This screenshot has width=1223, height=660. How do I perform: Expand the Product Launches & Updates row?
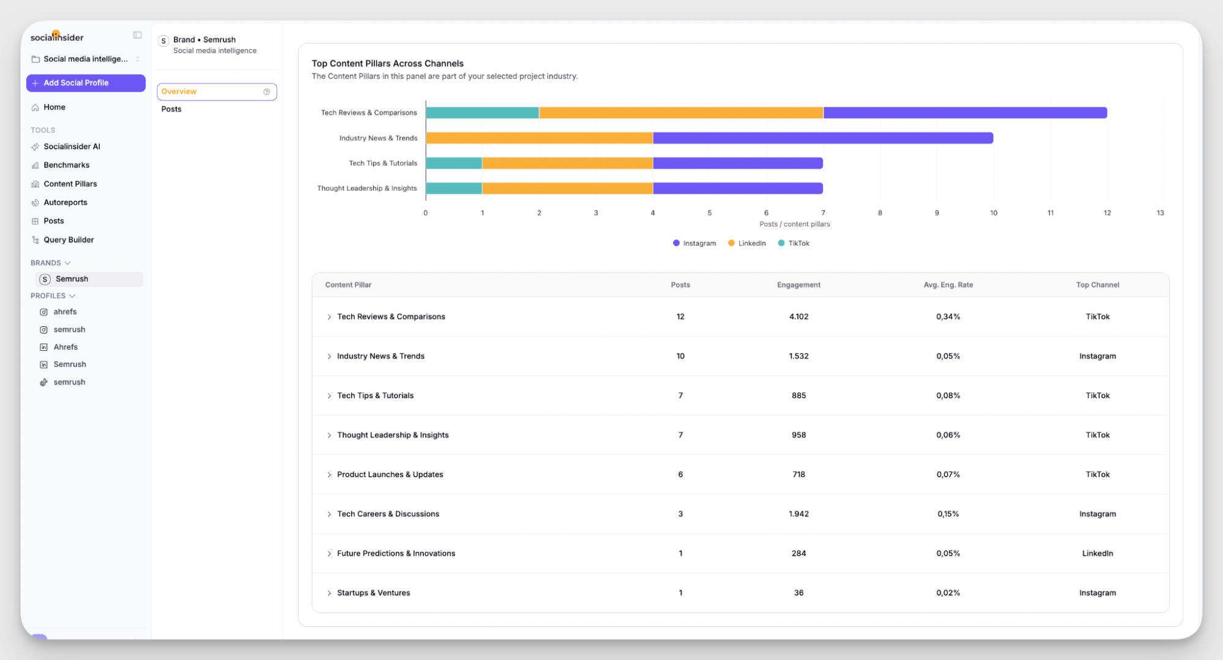(329, 475)
